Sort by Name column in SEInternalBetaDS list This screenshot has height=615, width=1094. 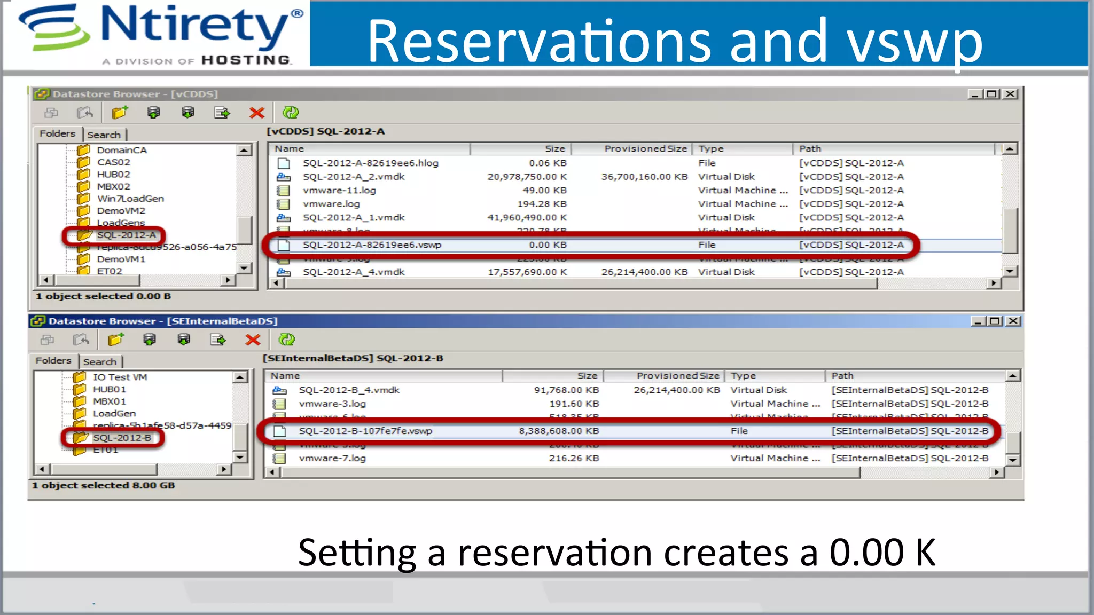coord(383,376)
